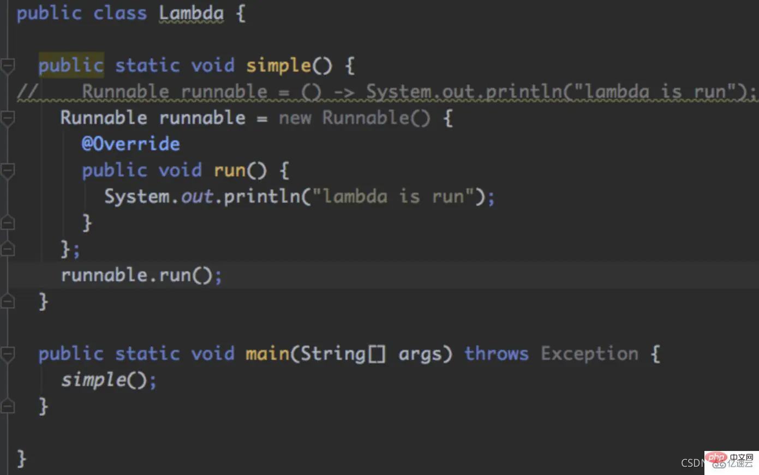Click the CSDN watermark text
This screenshot has width=759, height=475.
pyautogui.click(x=692, y=462)
